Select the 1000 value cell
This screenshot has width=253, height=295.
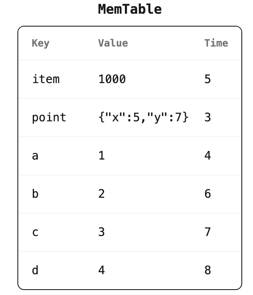(112, 79)
